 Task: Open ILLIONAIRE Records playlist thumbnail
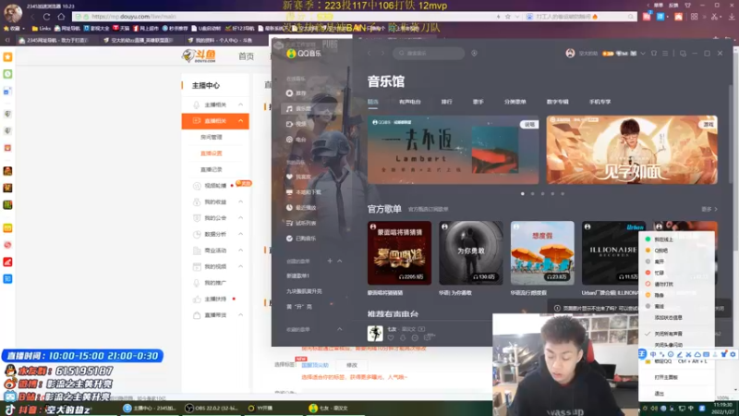click(612, 252)
